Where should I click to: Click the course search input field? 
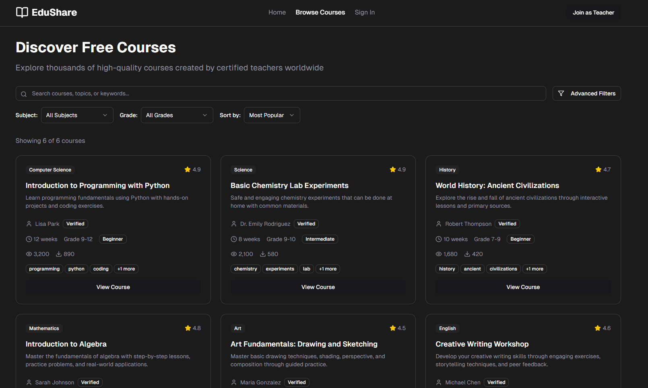tap(281, 93)
